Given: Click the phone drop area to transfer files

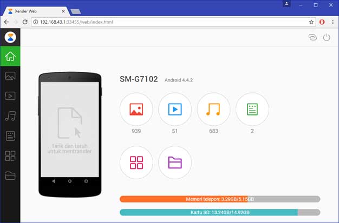Looking at the screenshot, I should pos(70,130).
